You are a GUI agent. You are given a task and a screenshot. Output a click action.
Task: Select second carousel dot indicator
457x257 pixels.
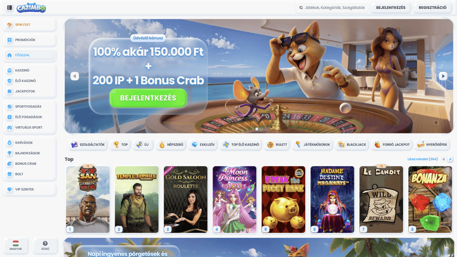(x=261, y=128)
